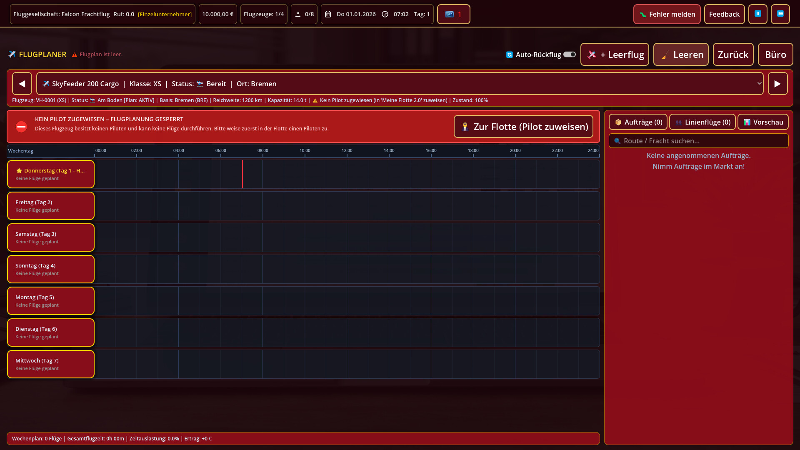800x450 pixels.
Task: Clear the flight plan with Leeren
Action: pos(681,55)
